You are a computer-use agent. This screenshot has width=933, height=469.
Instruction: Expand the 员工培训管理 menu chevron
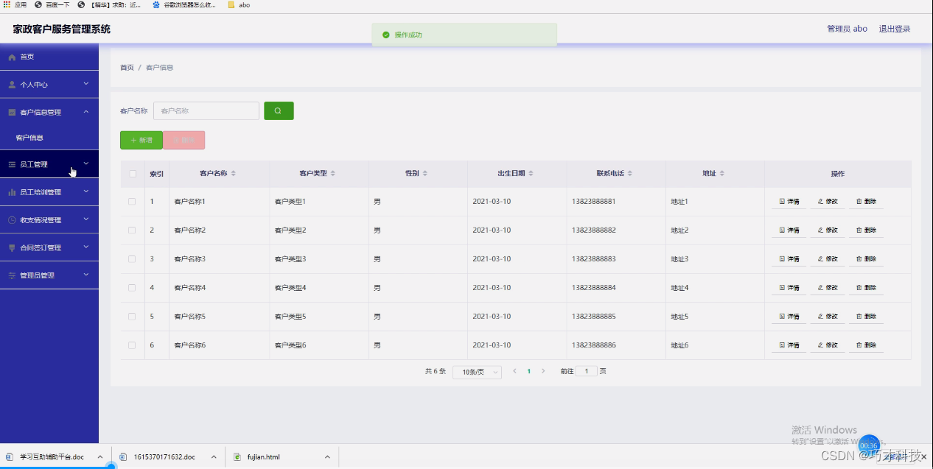(x=86, y=191)
